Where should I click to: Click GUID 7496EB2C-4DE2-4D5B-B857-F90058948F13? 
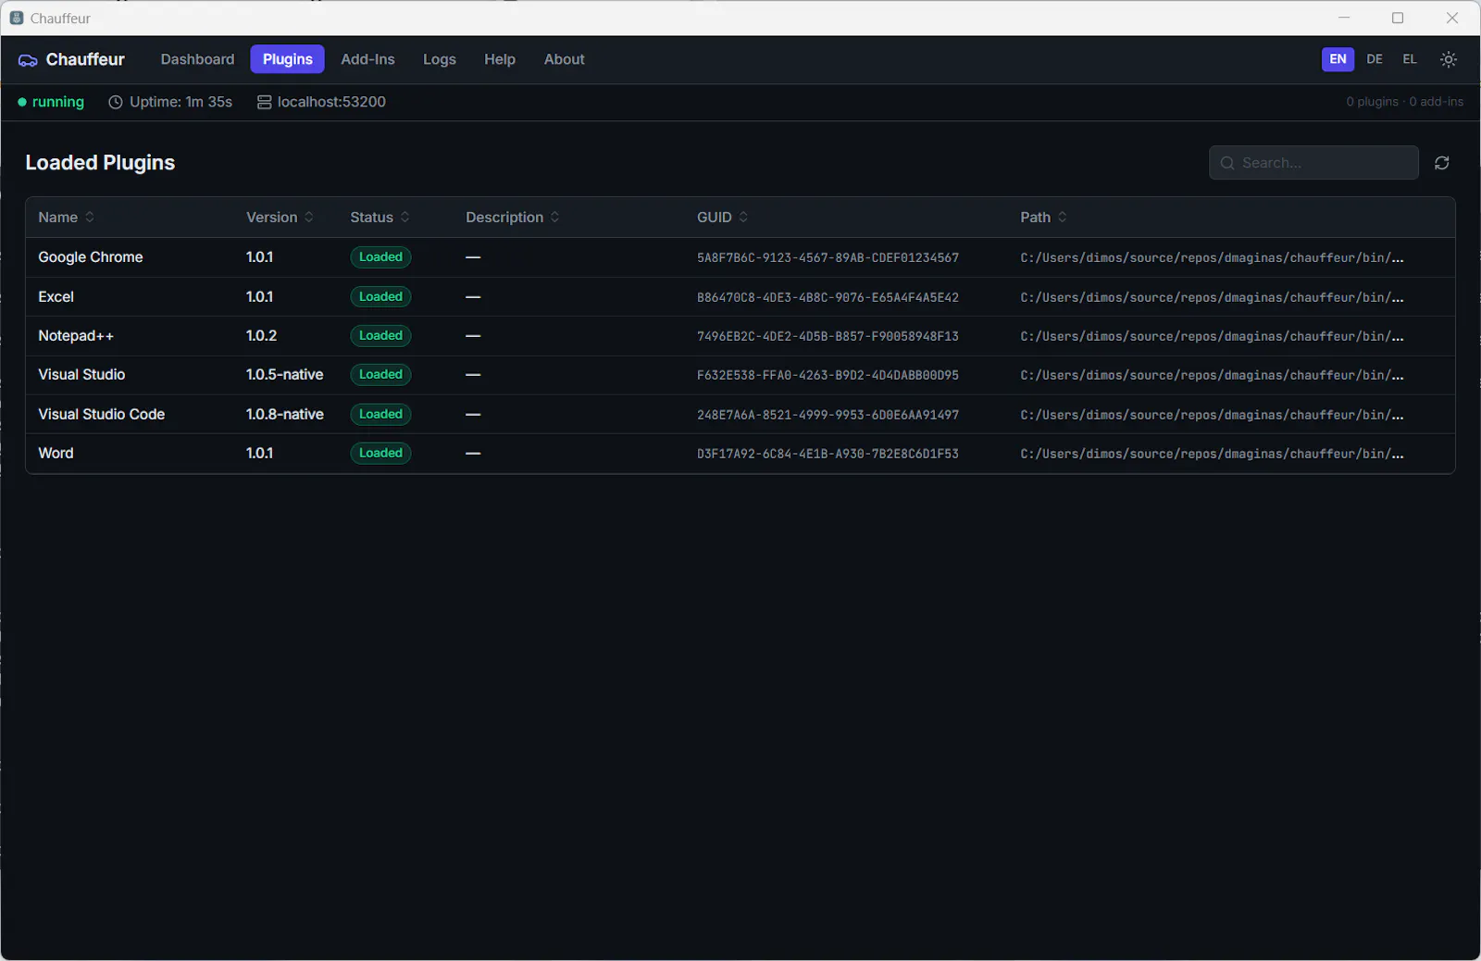pos(828,337)
